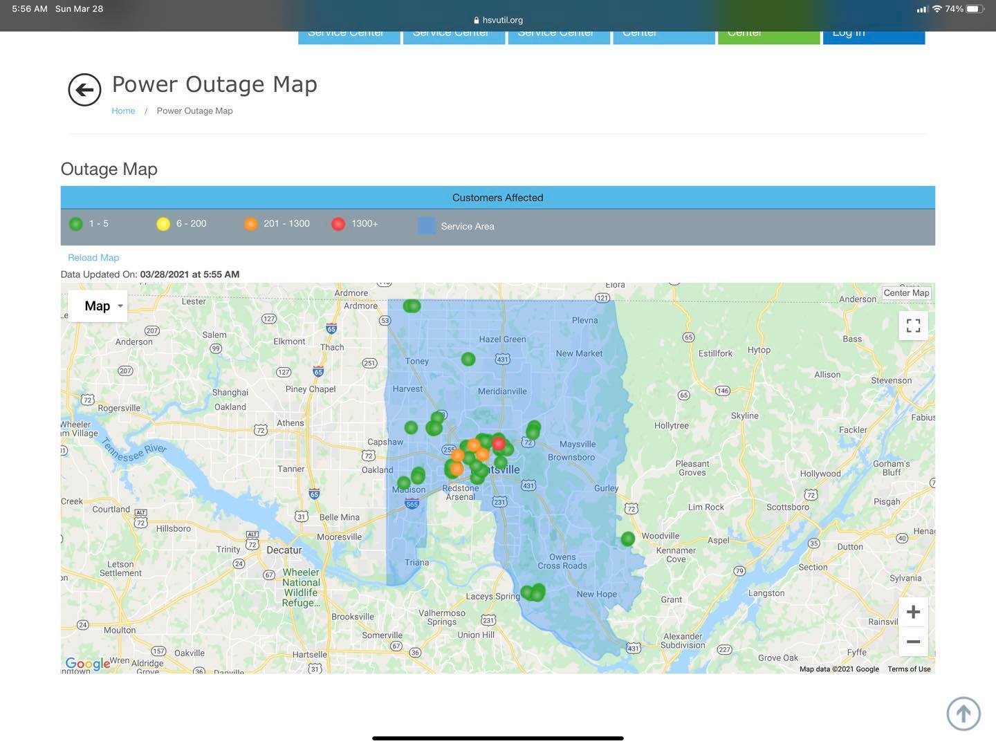Click the Hartselle label on the map
This screenshot has width=996, height=746.
pyautogui.click(x=309, y=655)
